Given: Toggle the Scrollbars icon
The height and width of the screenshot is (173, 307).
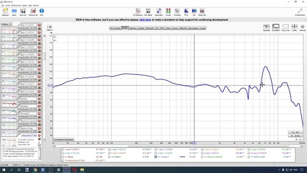Looking at the screenshot, I should tap(276, 27).
